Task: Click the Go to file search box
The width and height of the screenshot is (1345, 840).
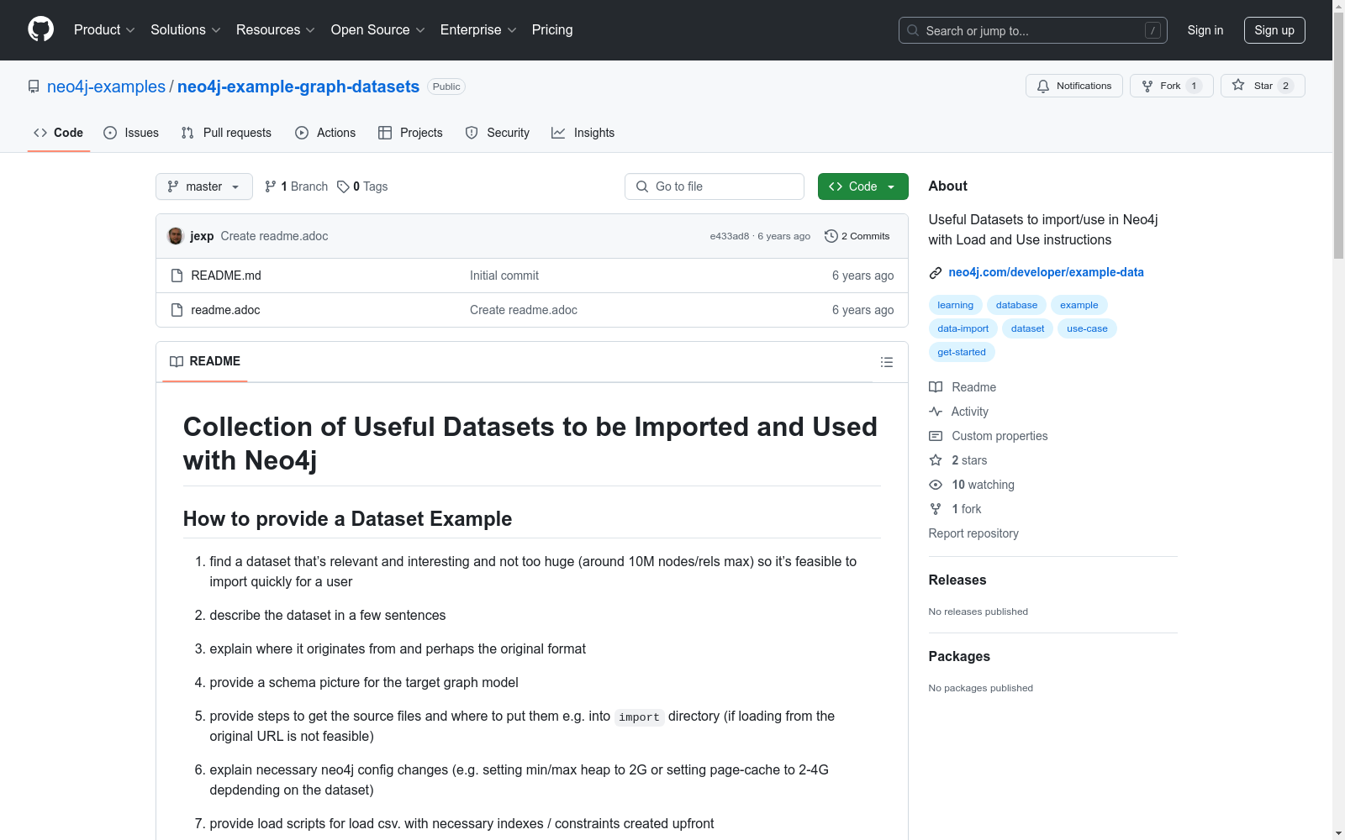Action: click(x=715, y=186)
